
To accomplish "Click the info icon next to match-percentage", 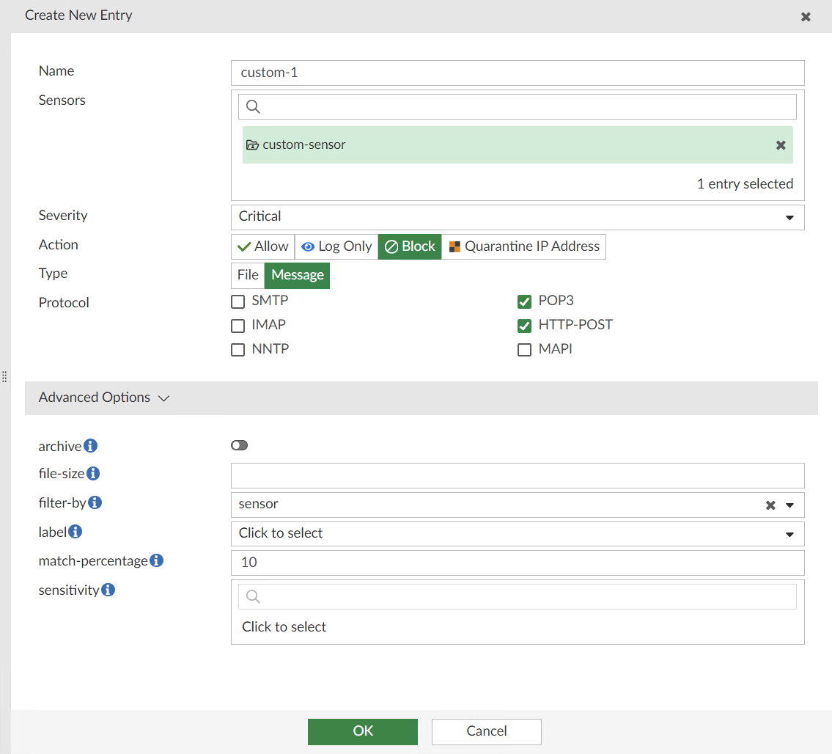I will point(155,560).
